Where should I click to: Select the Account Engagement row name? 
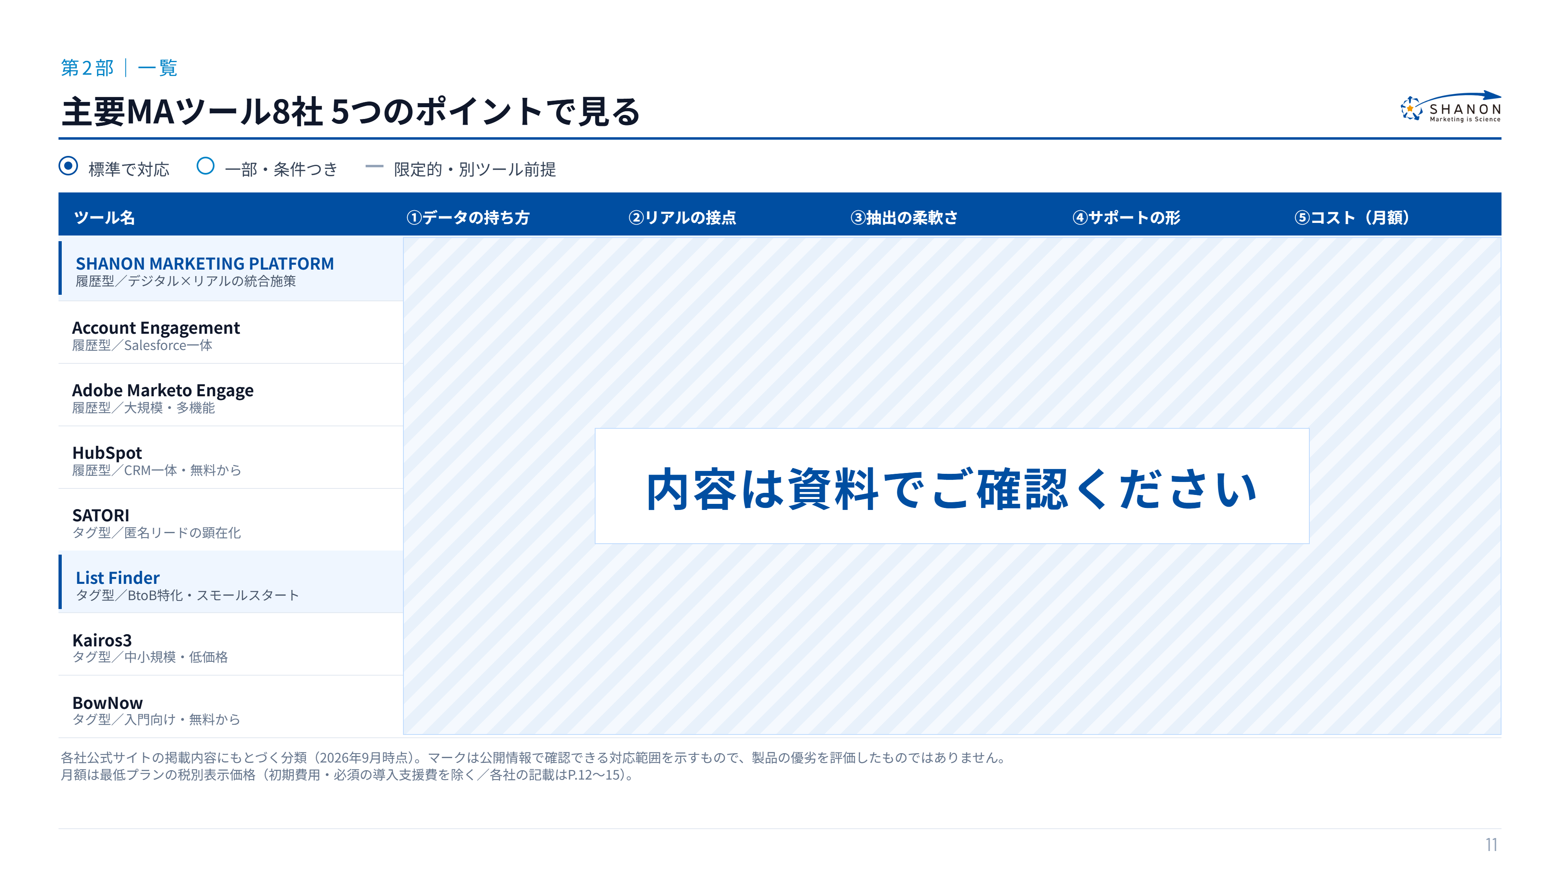click(156, 327)
